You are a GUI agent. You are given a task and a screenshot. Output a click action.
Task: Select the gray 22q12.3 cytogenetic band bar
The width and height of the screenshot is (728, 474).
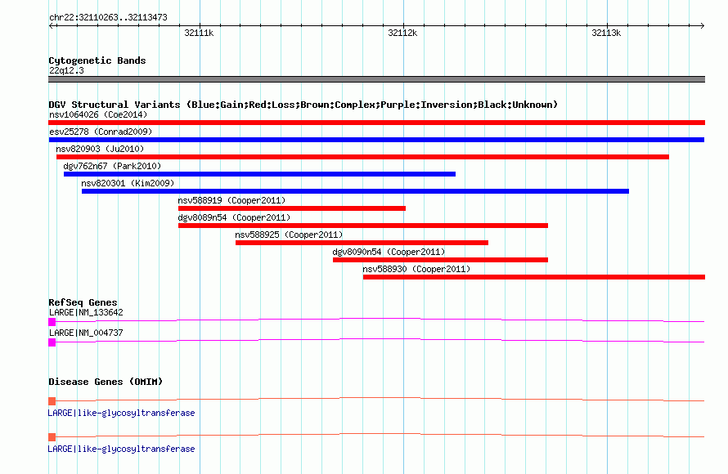[x=376, y=79]
